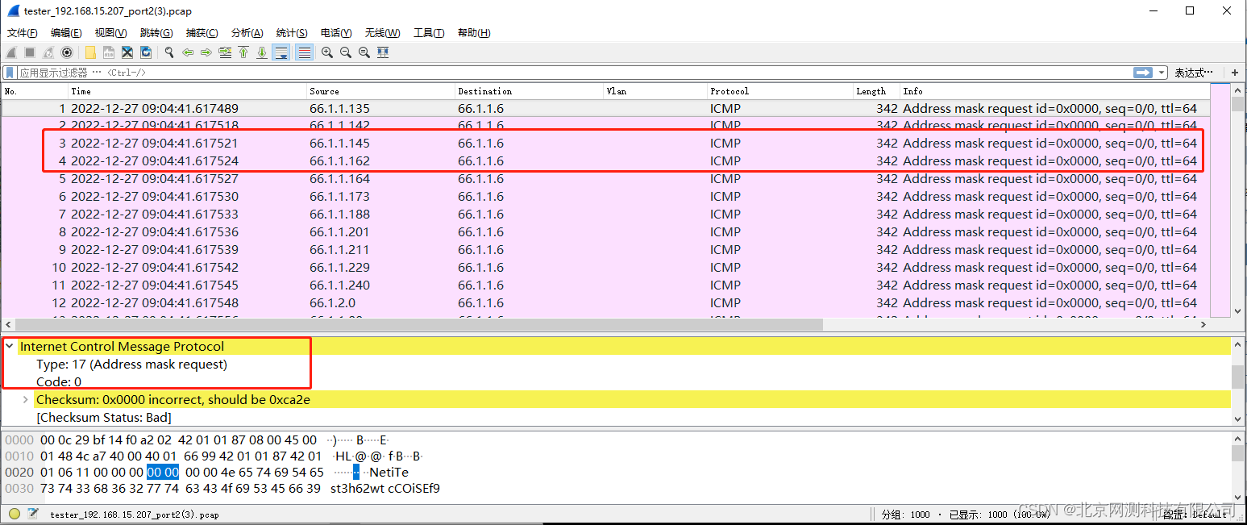Click the packet details scrollbar thumb

coord(1237,377)
